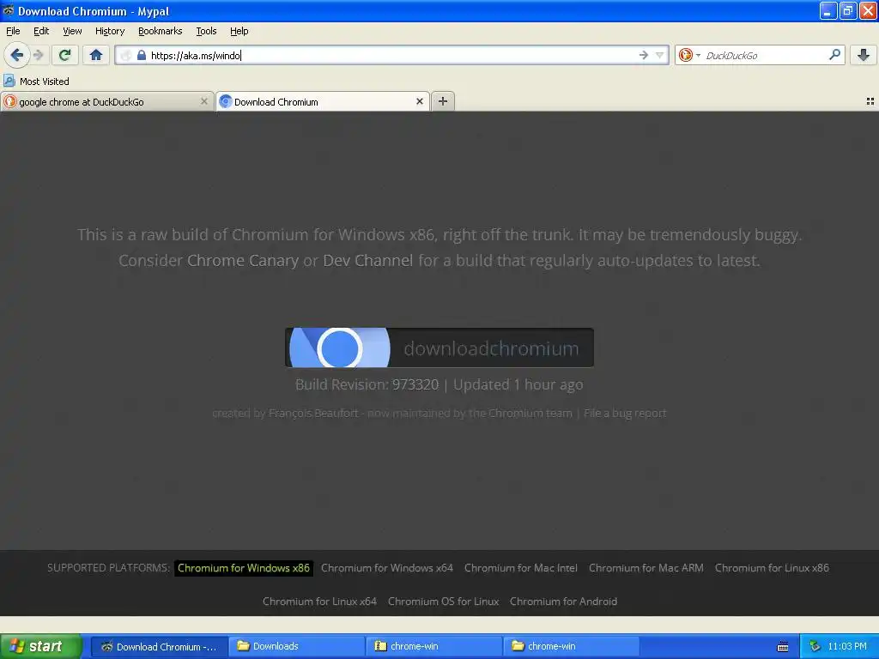Select Chromium for Linux x64 platform

click(x=319, y=602)
